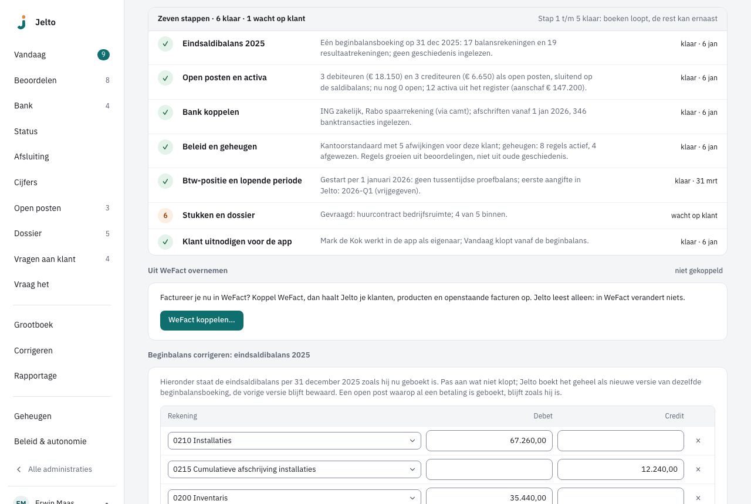Viewport: 751px width, 504px height.
Task: Click the empty credit field for 0210 Installaties
Action: tap(621, 441)
